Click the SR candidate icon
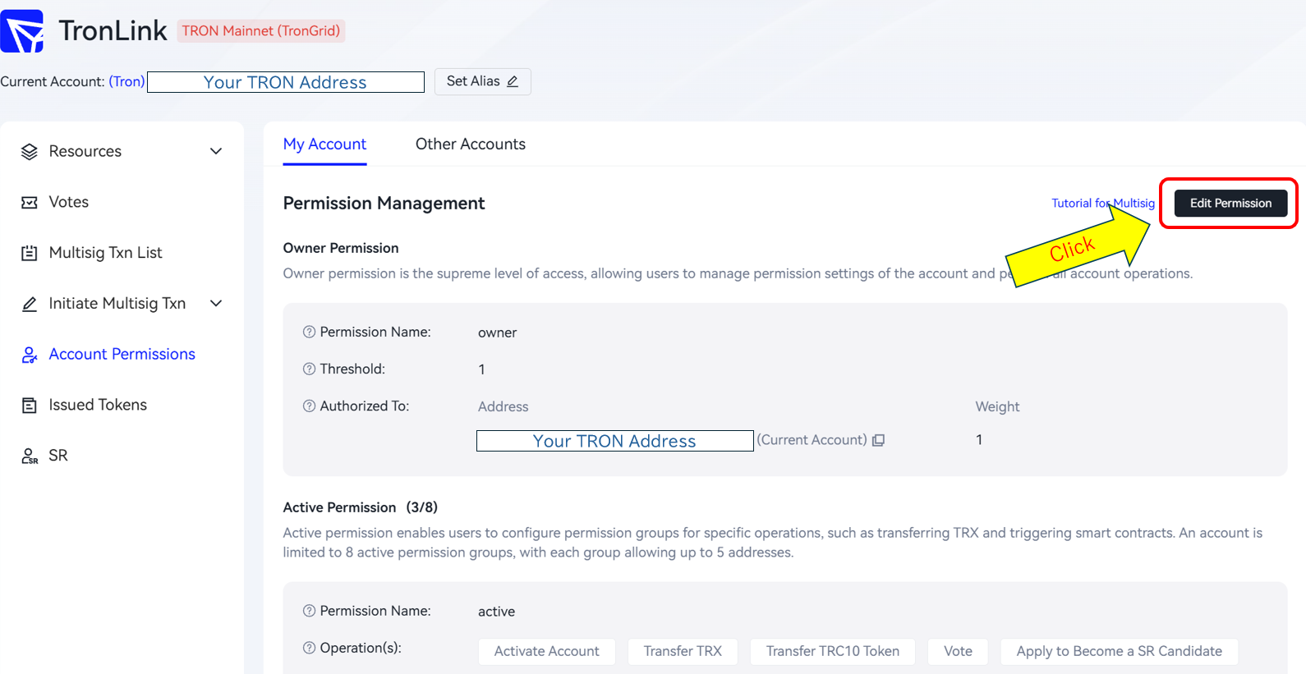The height and width of the screenshot is (674, 1306). click(x=30, y=456)
